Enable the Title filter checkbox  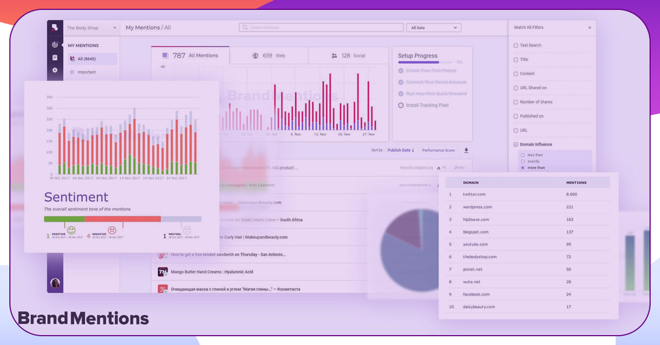515,59
